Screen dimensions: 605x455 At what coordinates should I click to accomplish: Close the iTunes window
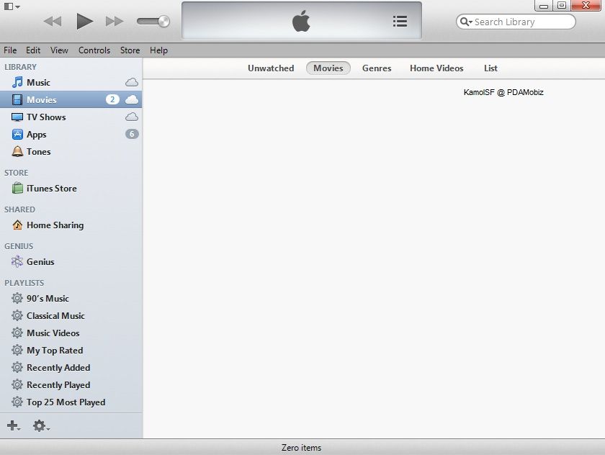pos(586,5)
